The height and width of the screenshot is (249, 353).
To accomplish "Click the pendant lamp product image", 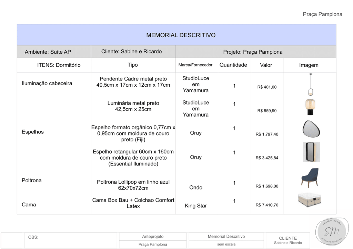I will tap(311, 85).
